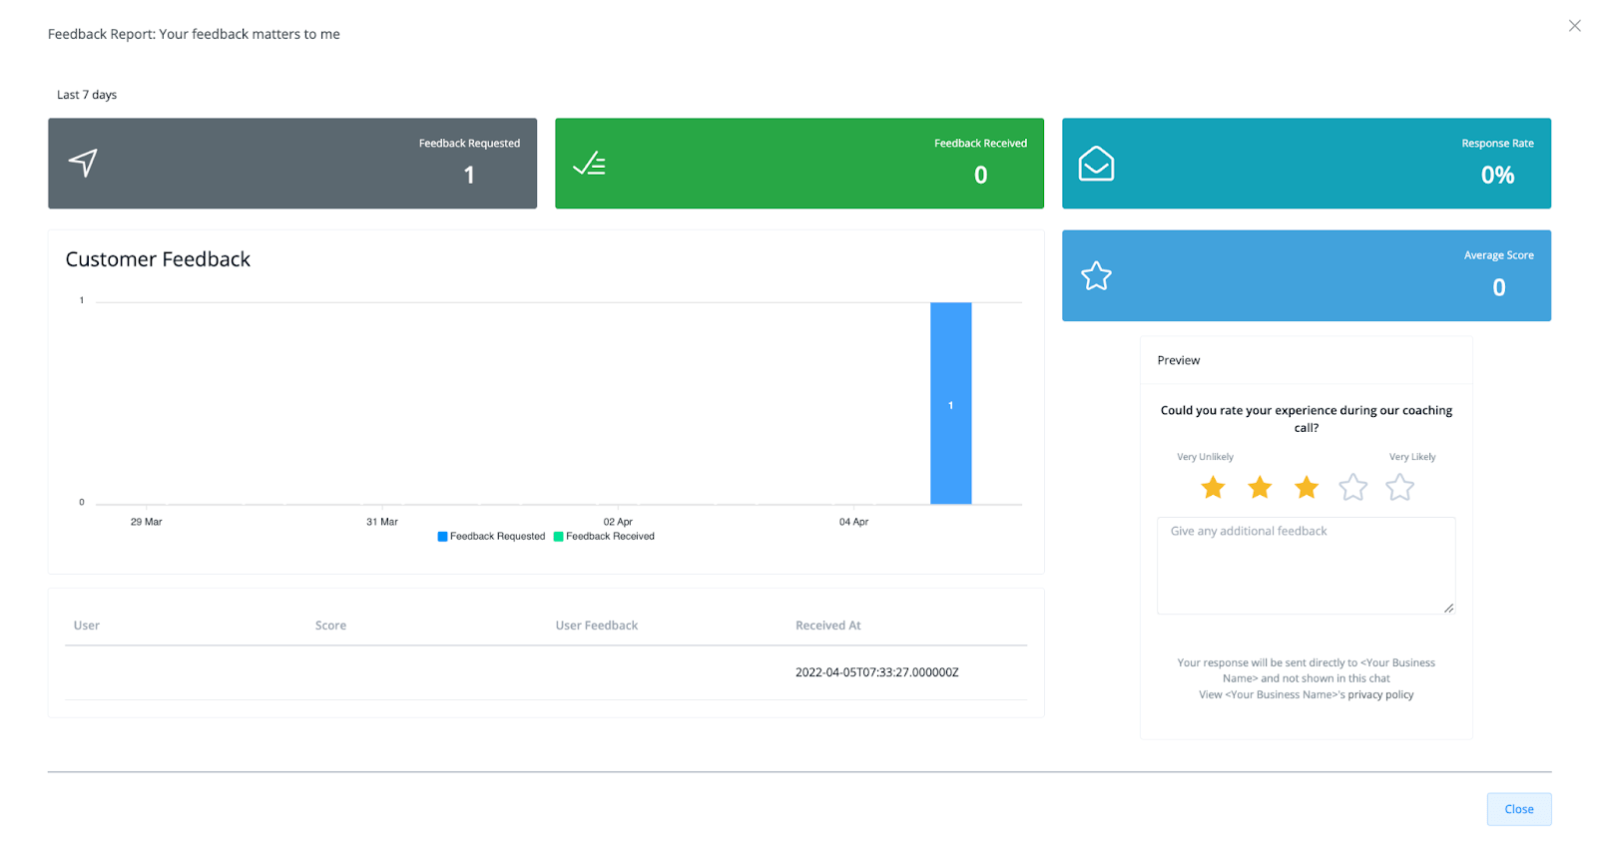Open the privacy policy link
This screenshot has width=1597, height=849.
[x=1380, y=694]
